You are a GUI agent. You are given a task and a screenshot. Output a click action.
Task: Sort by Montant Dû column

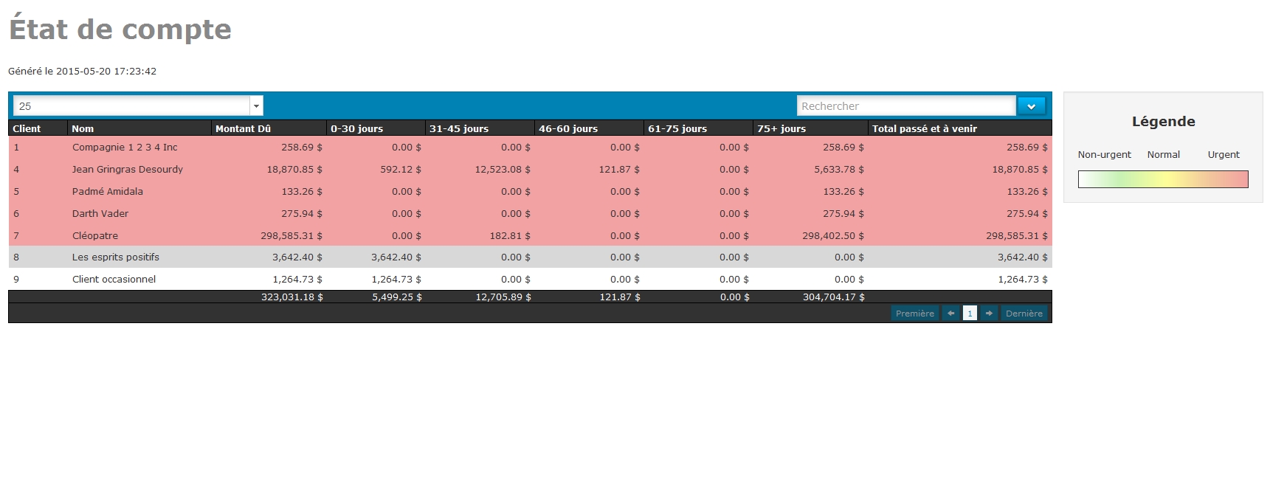point(243,128)
